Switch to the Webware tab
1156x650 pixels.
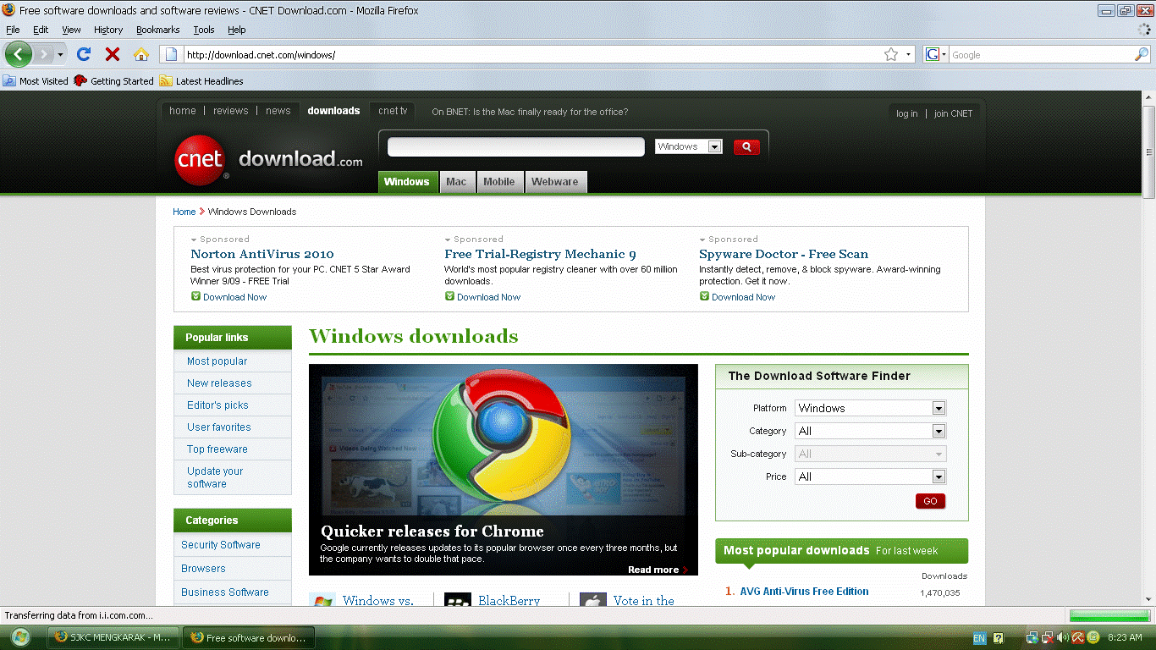coord(555,182)
